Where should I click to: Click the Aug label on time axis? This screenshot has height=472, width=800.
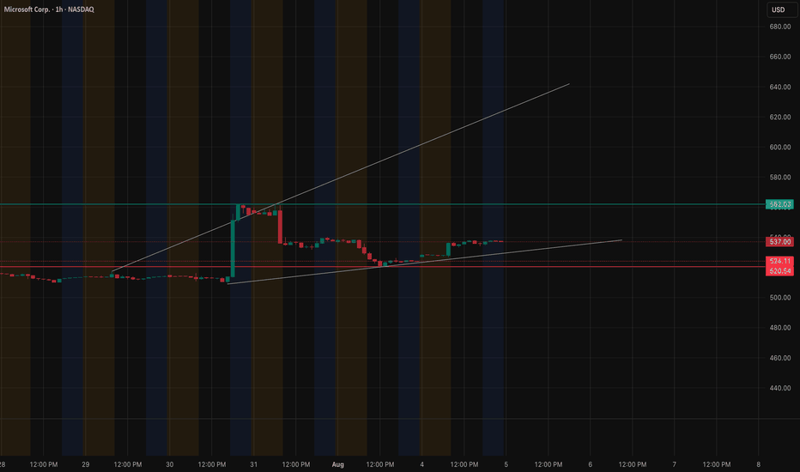point(337,464)
